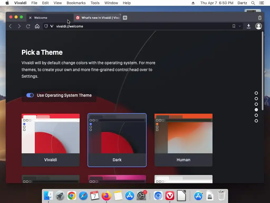Select the dark gray theme preview below Vivaldi
Viewport: 270px width, 203px height.
click(51, 179)
